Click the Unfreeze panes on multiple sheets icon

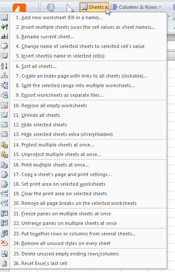(4, 223)
